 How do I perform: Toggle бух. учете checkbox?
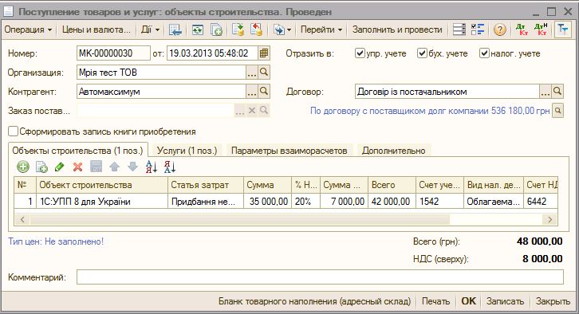(423, 53)
